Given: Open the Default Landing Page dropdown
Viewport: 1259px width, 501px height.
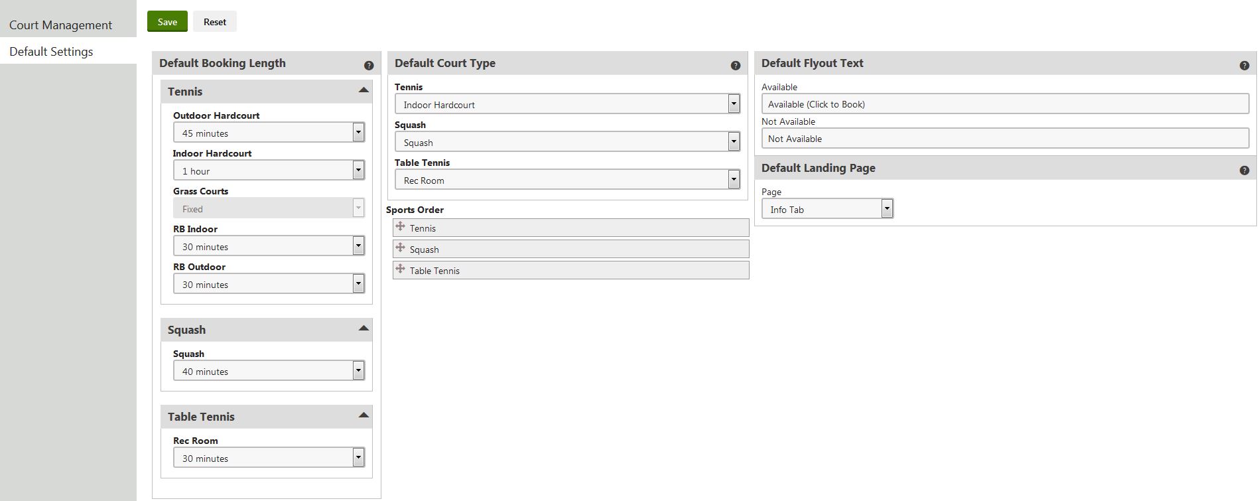Looking at the screenshot, I should pos(887,209).
